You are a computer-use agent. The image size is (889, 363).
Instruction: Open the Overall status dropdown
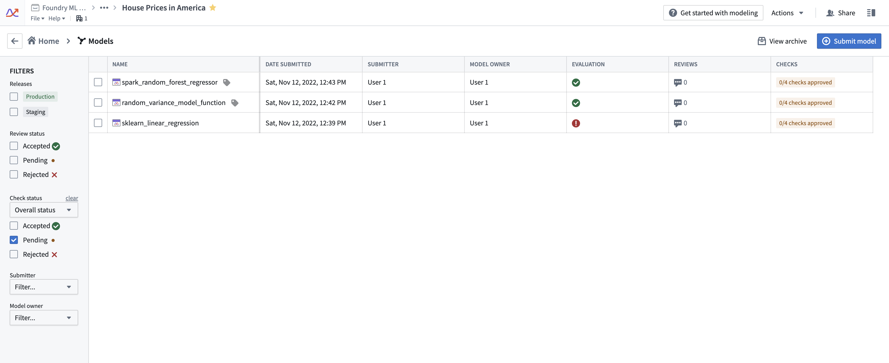(x=44, y=210)
